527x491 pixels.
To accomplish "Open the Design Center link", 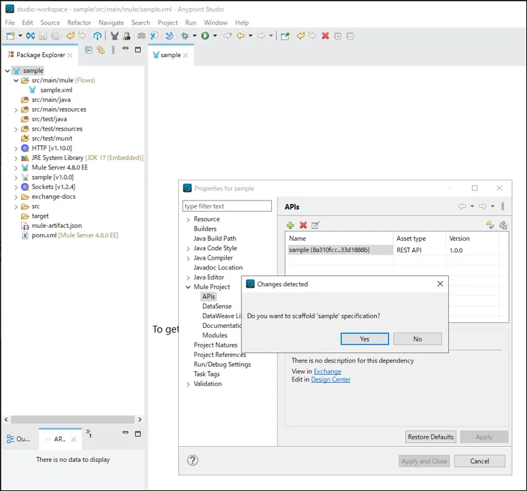I will tap(330, 379).
